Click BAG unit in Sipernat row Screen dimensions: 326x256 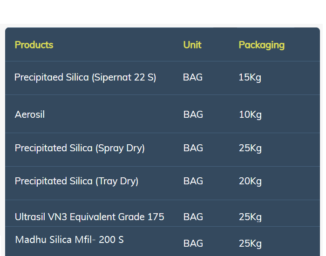(x=193, y=77)
